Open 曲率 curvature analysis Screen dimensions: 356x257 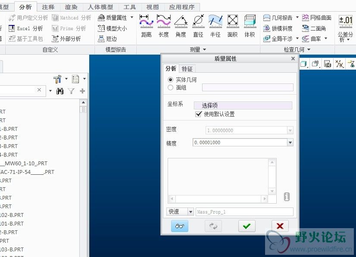tap(312, 39)
